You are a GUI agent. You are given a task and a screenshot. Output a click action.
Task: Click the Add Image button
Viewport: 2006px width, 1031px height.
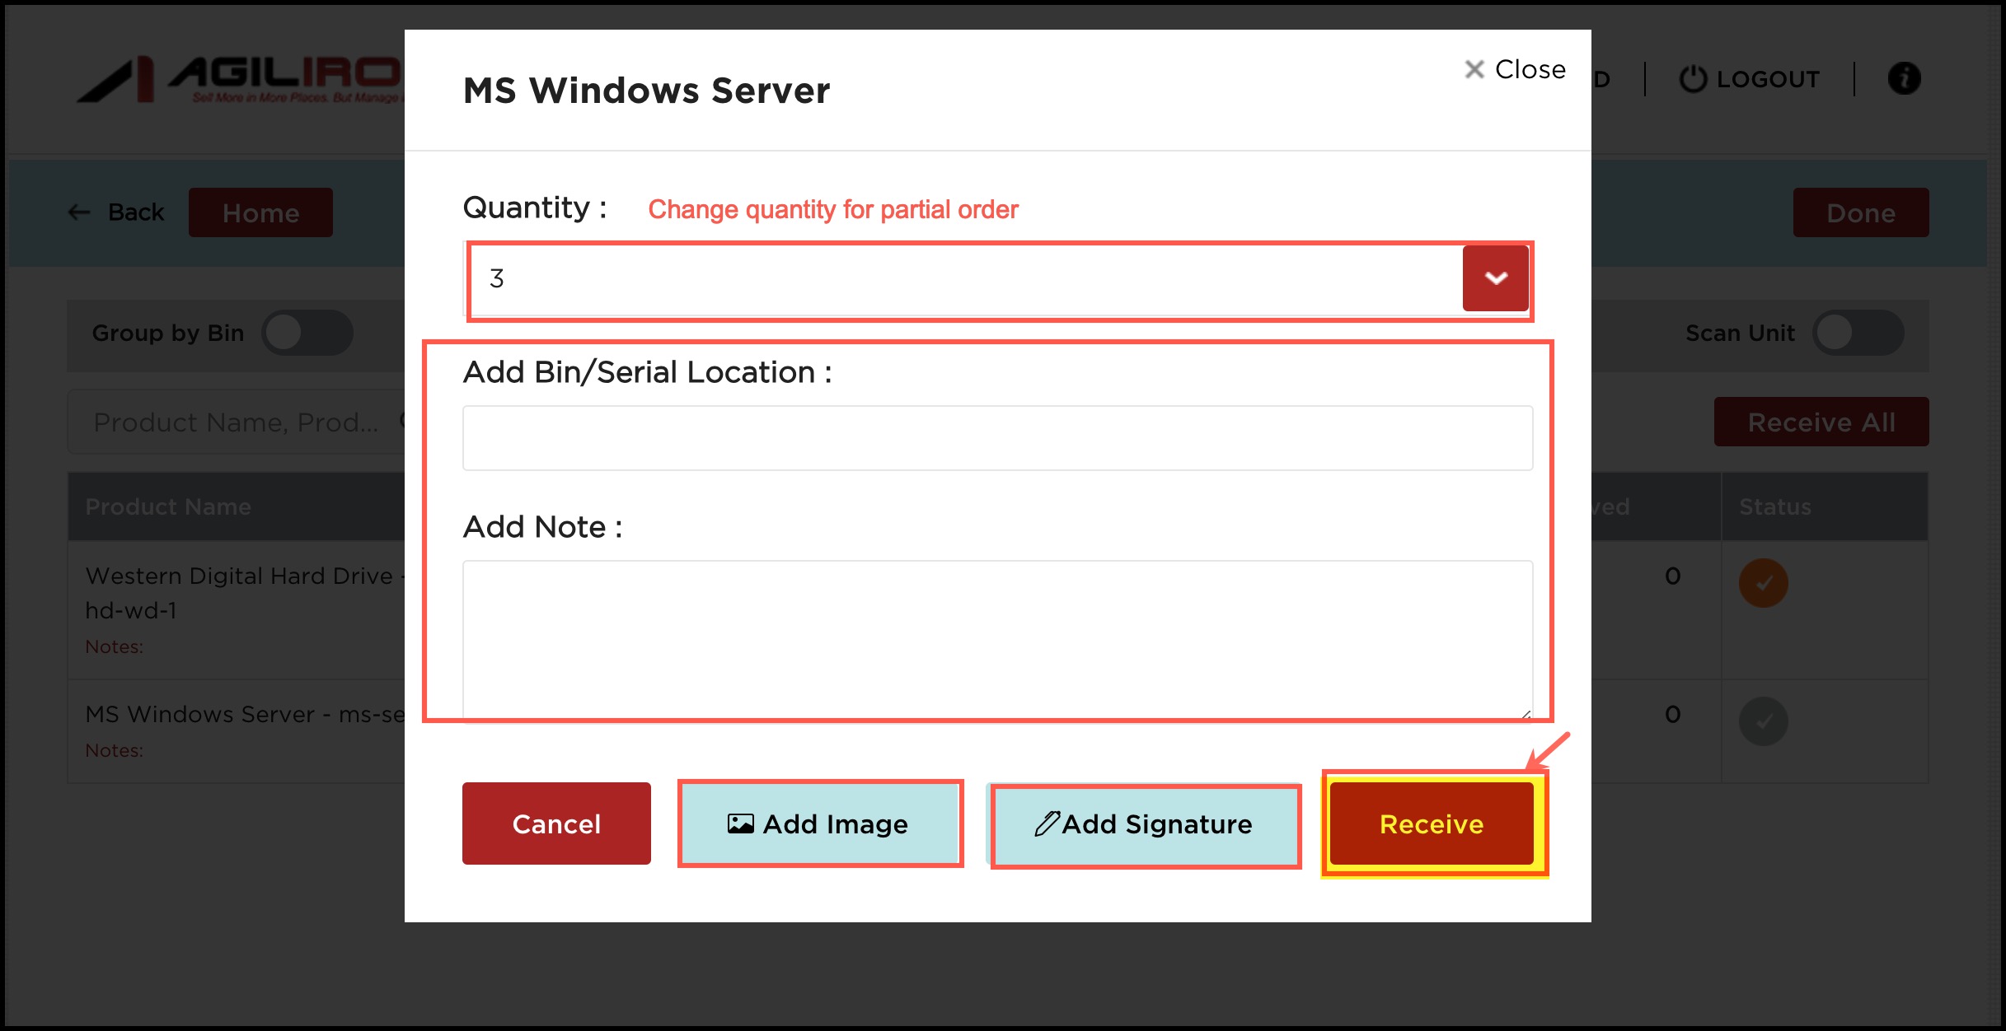pos(820,823)
